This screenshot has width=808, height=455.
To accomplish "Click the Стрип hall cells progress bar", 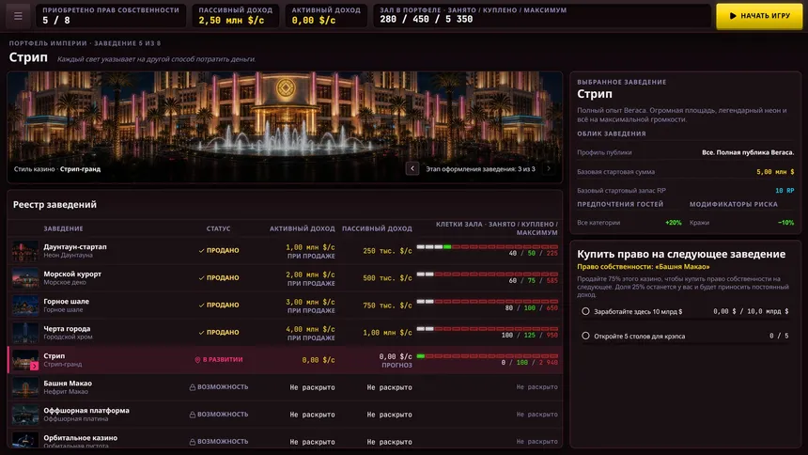I will click(487, 356).
